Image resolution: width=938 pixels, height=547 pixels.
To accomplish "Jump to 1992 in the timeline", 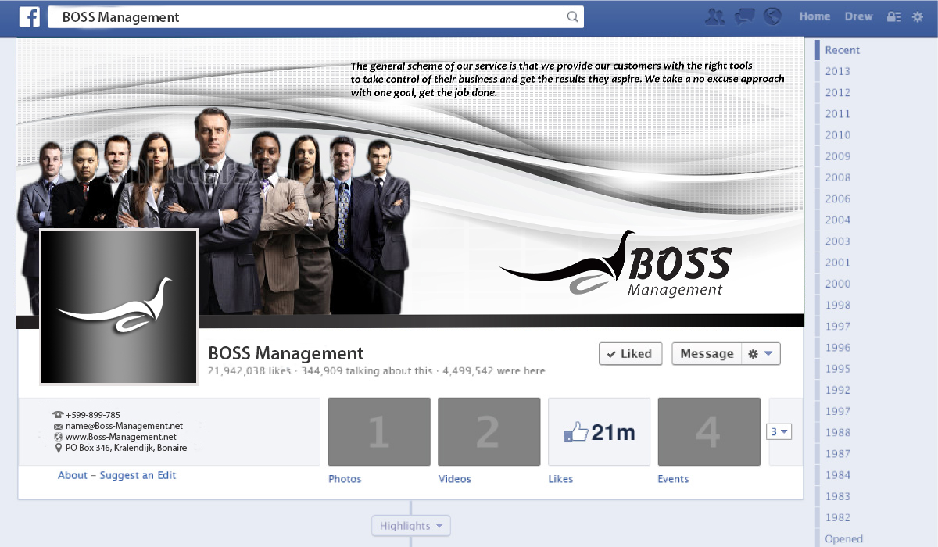I will 838,390.
